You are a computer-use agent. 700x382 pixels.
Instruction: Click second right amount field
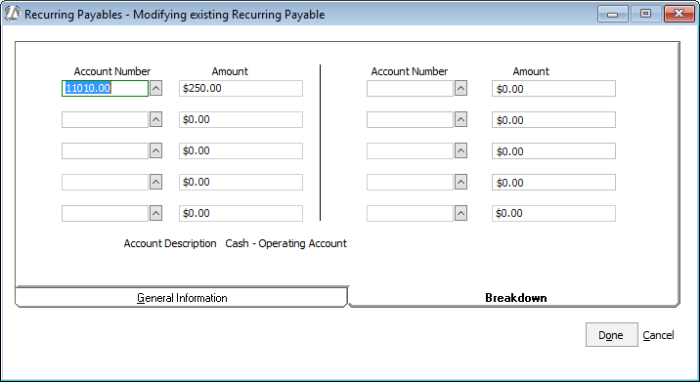(553, 119)
